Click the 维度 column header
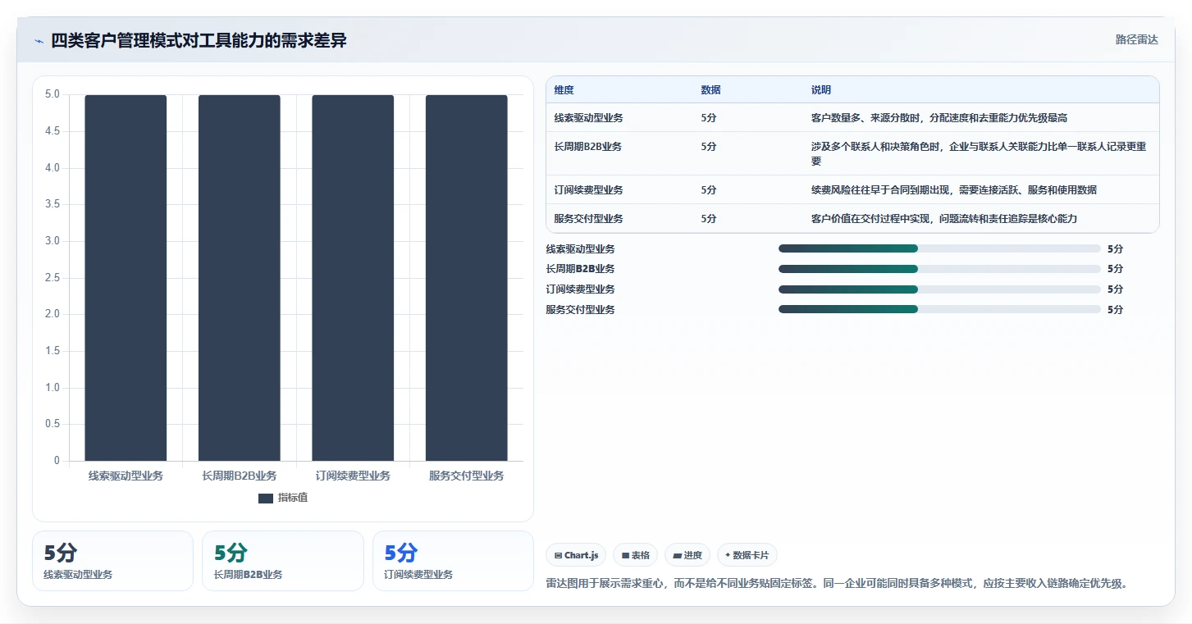The height and width of the screenshot is (624, 1192). (x=564, y=90)
